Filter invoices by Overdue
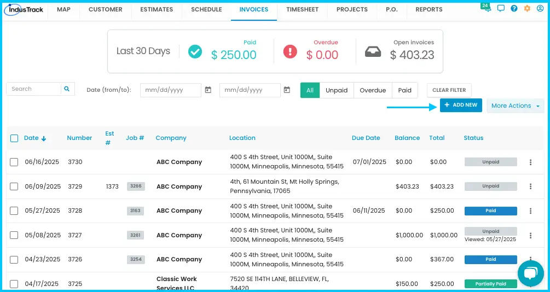 373,90
